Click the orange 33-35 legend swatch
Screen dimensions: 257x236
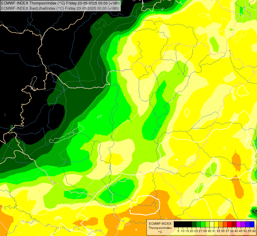coord(221,224)
